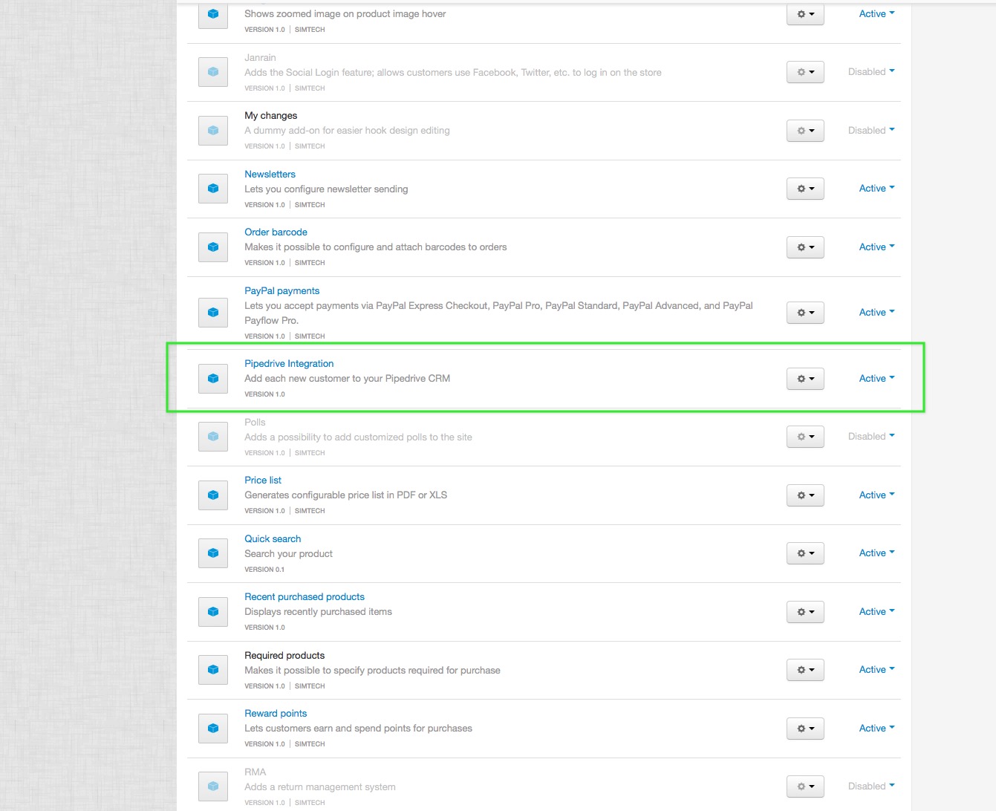996x811 pixels.
Task: Click 'Displays recently purchased items' text
Action: click(x=318, y=611)
